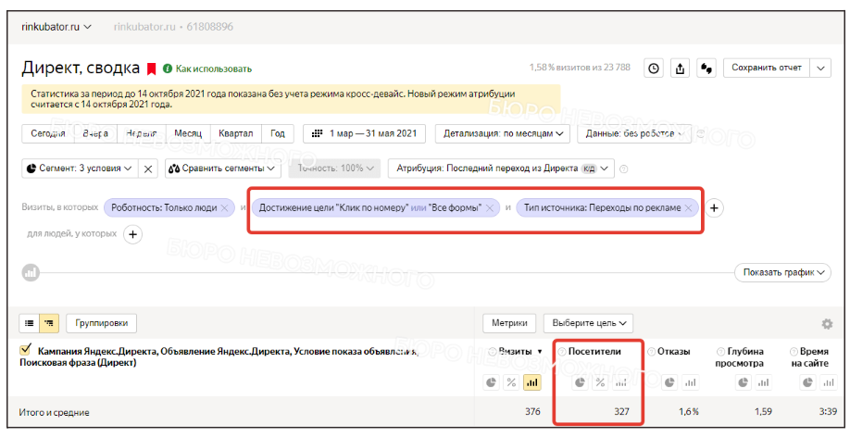Open 'Выберите цель' dropdown
The image size is (850, 437).
tap(588, 323)
